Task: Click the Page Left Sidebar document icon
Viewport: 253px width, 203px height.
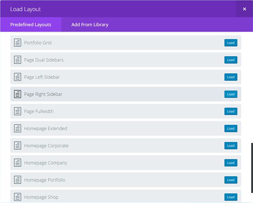Action: [x=17, y=77]
